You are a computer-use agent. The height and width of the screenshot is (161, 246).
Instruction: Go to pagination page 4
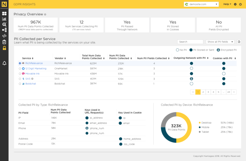coord(213,92)
